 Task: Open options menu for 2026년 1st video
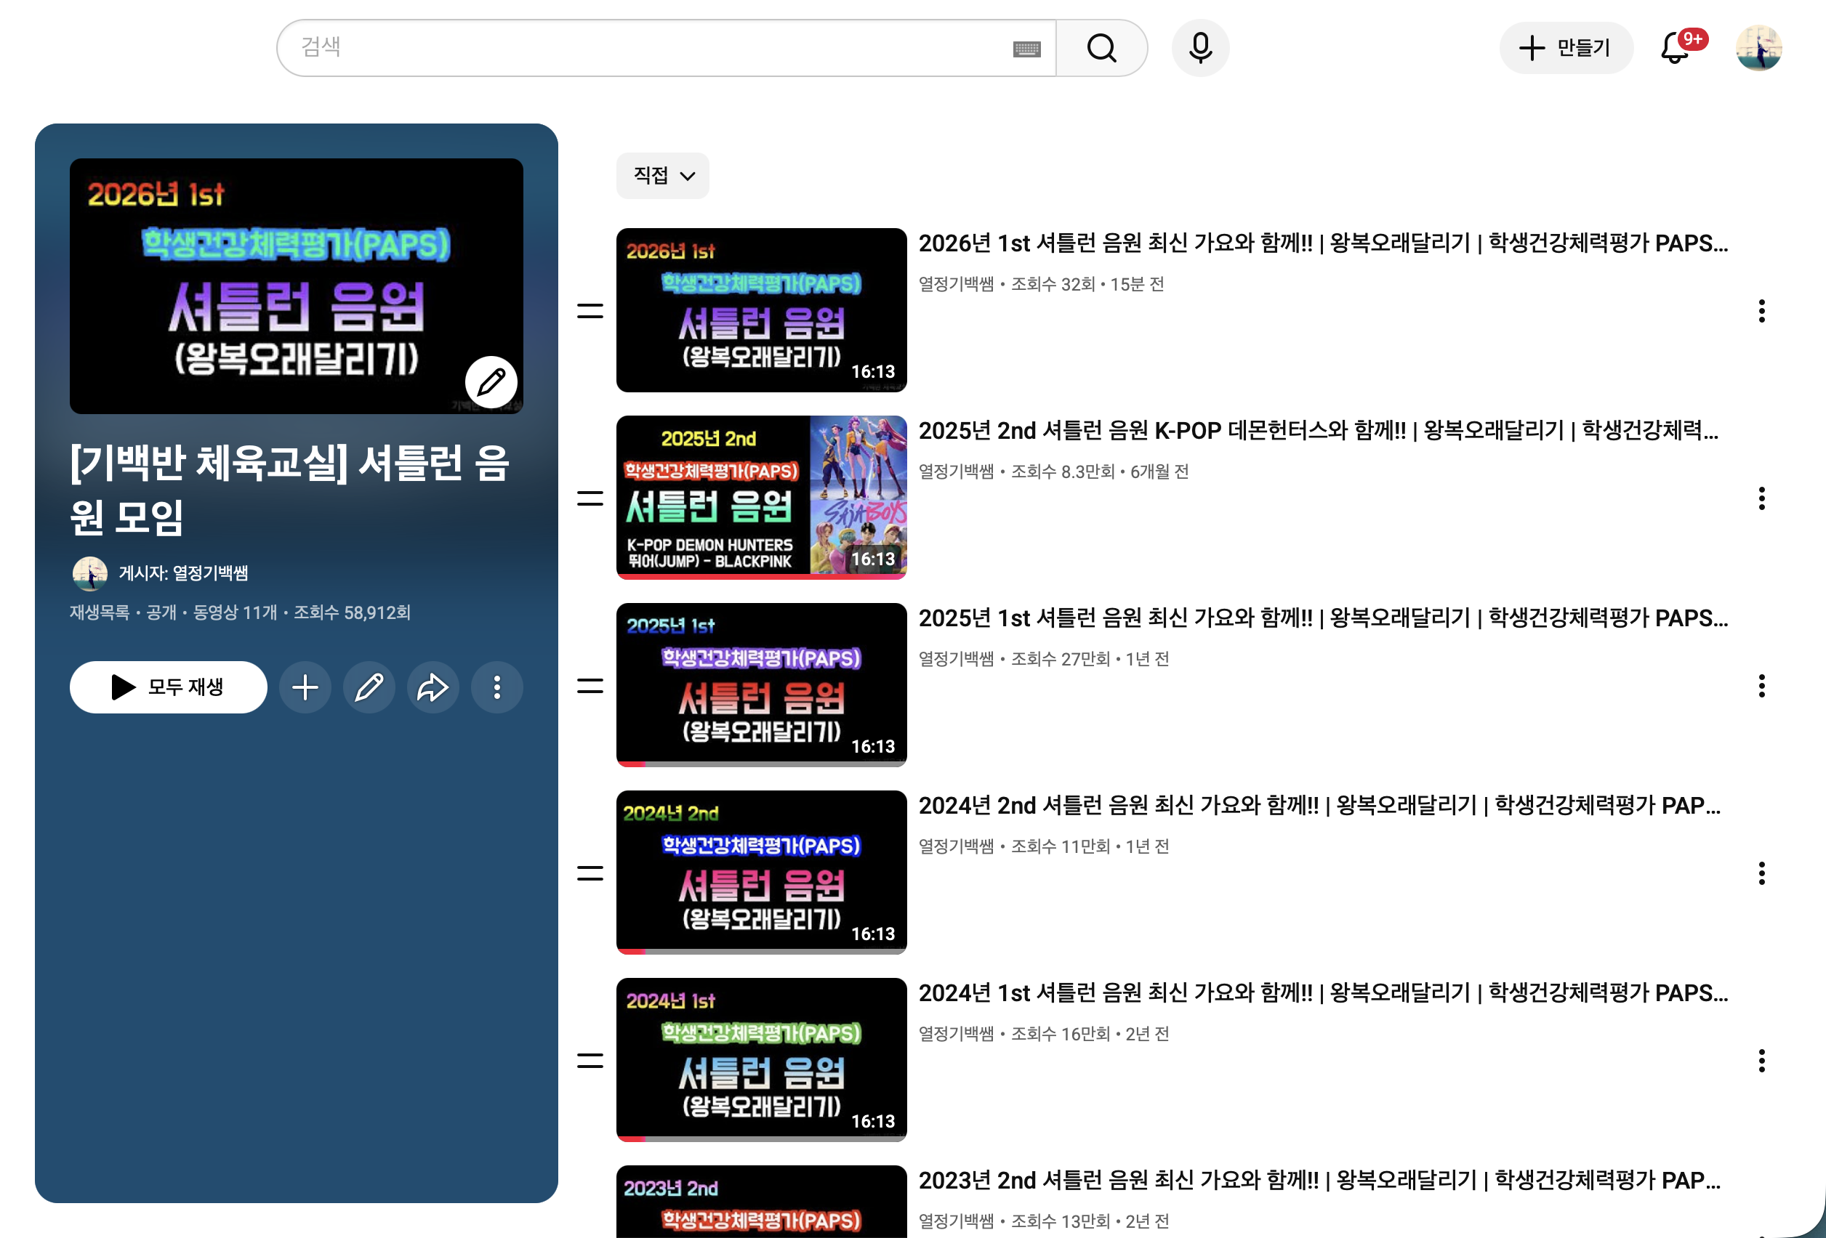pyautogui.click(x=1761, y=311)
